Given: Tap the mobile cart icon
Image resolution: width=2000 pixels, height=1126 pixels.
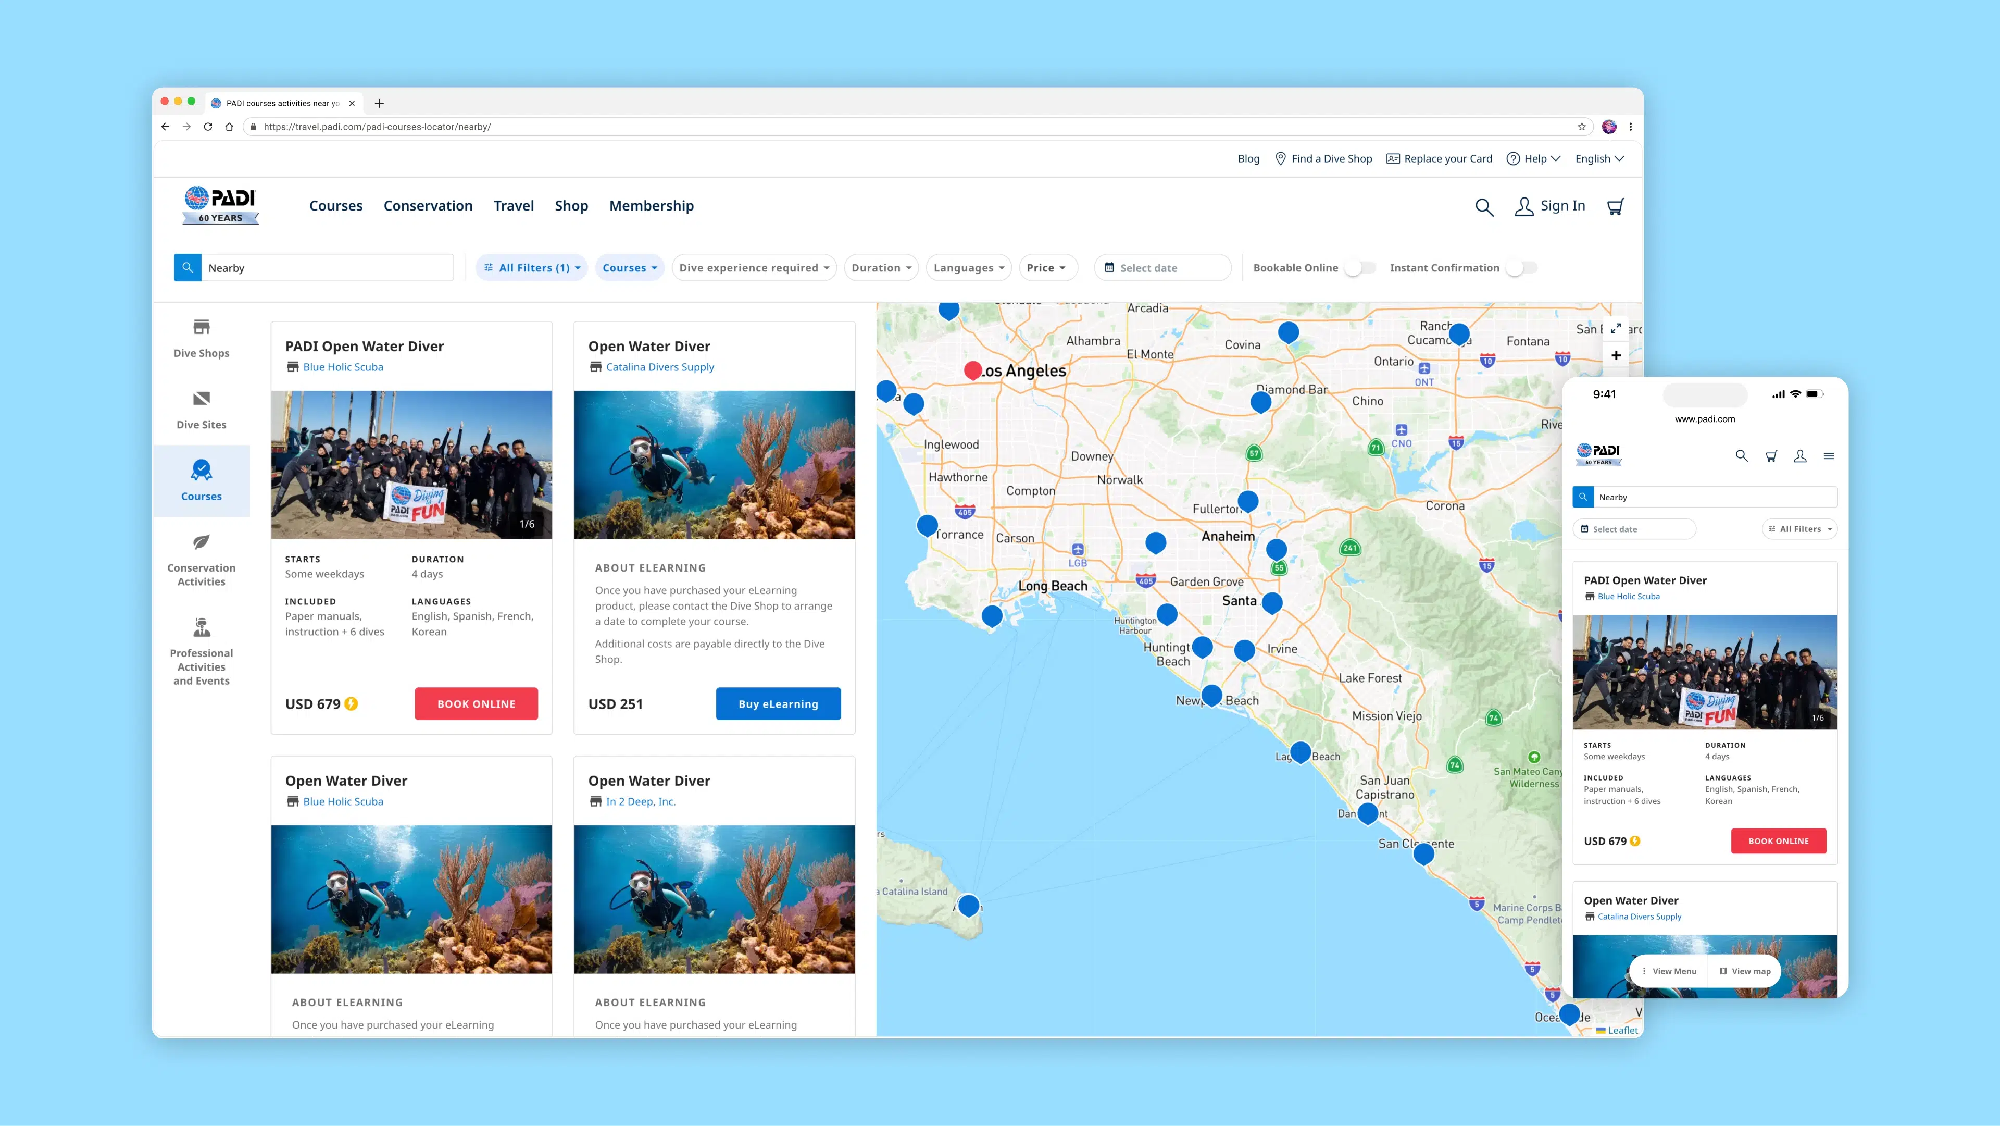Looking at the screenshot, I should tap(1771, 456).
